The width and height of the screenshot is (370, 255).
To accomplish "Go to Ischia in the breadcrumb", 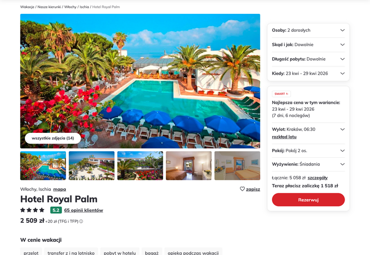I will tap(84, 7).
